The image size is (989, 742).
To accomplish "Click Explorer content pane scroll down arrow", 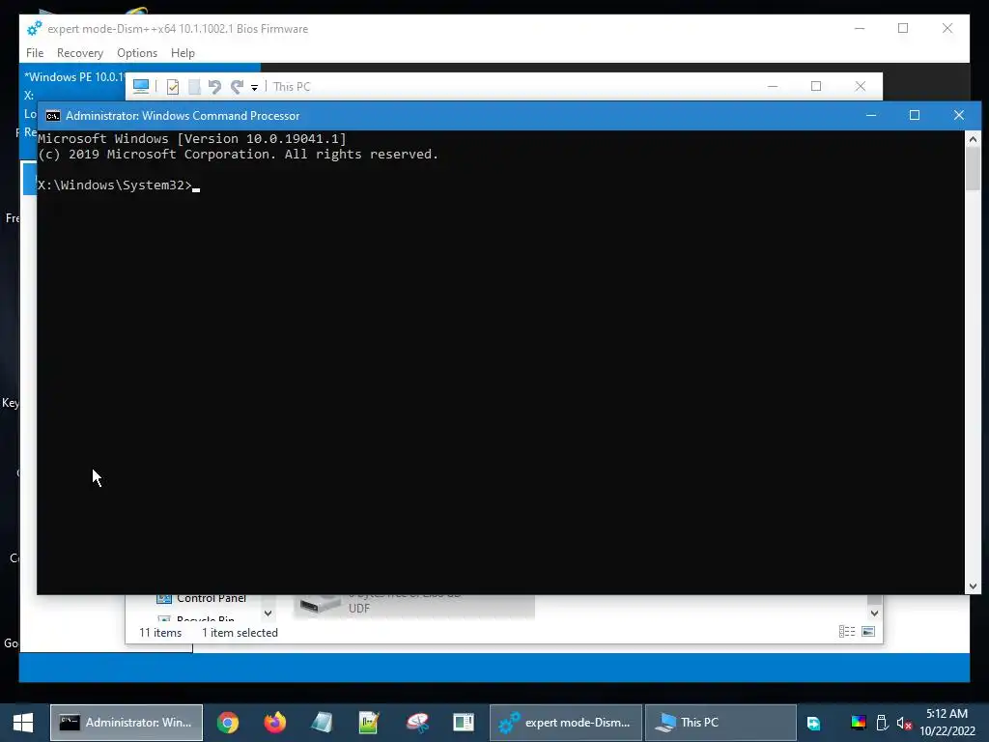I will tap(874, 614).
